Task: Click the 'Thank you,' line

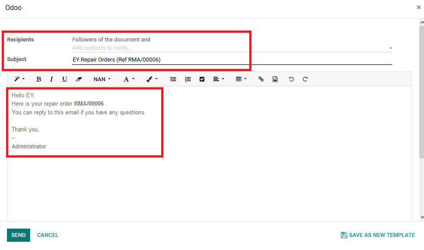Action: (x=25, y=130)
